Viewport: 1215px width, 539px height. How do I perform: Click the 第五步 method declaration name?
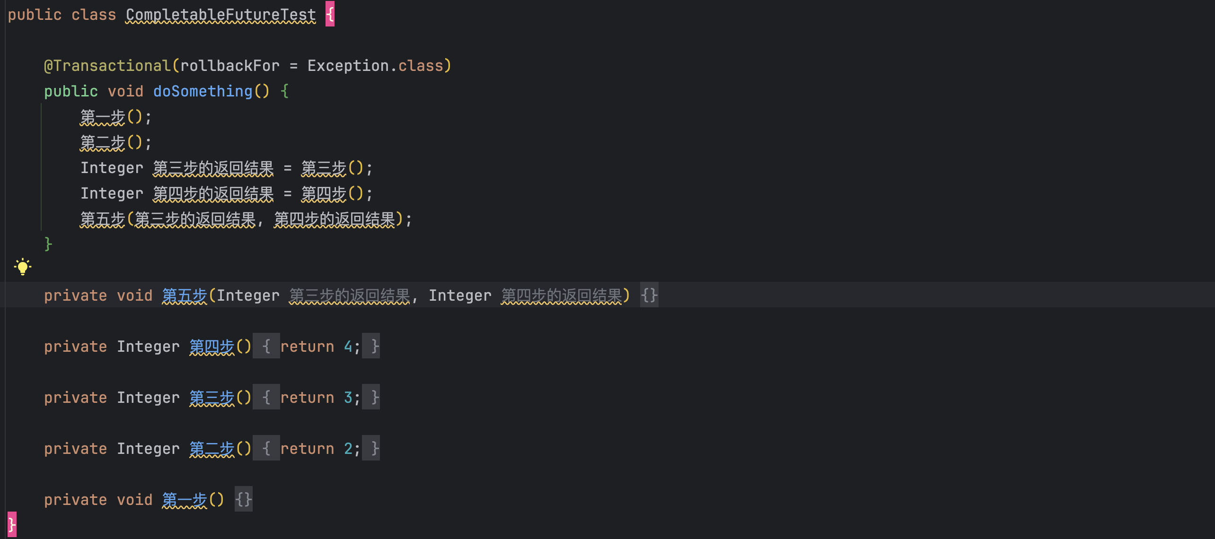click(185, 296)
